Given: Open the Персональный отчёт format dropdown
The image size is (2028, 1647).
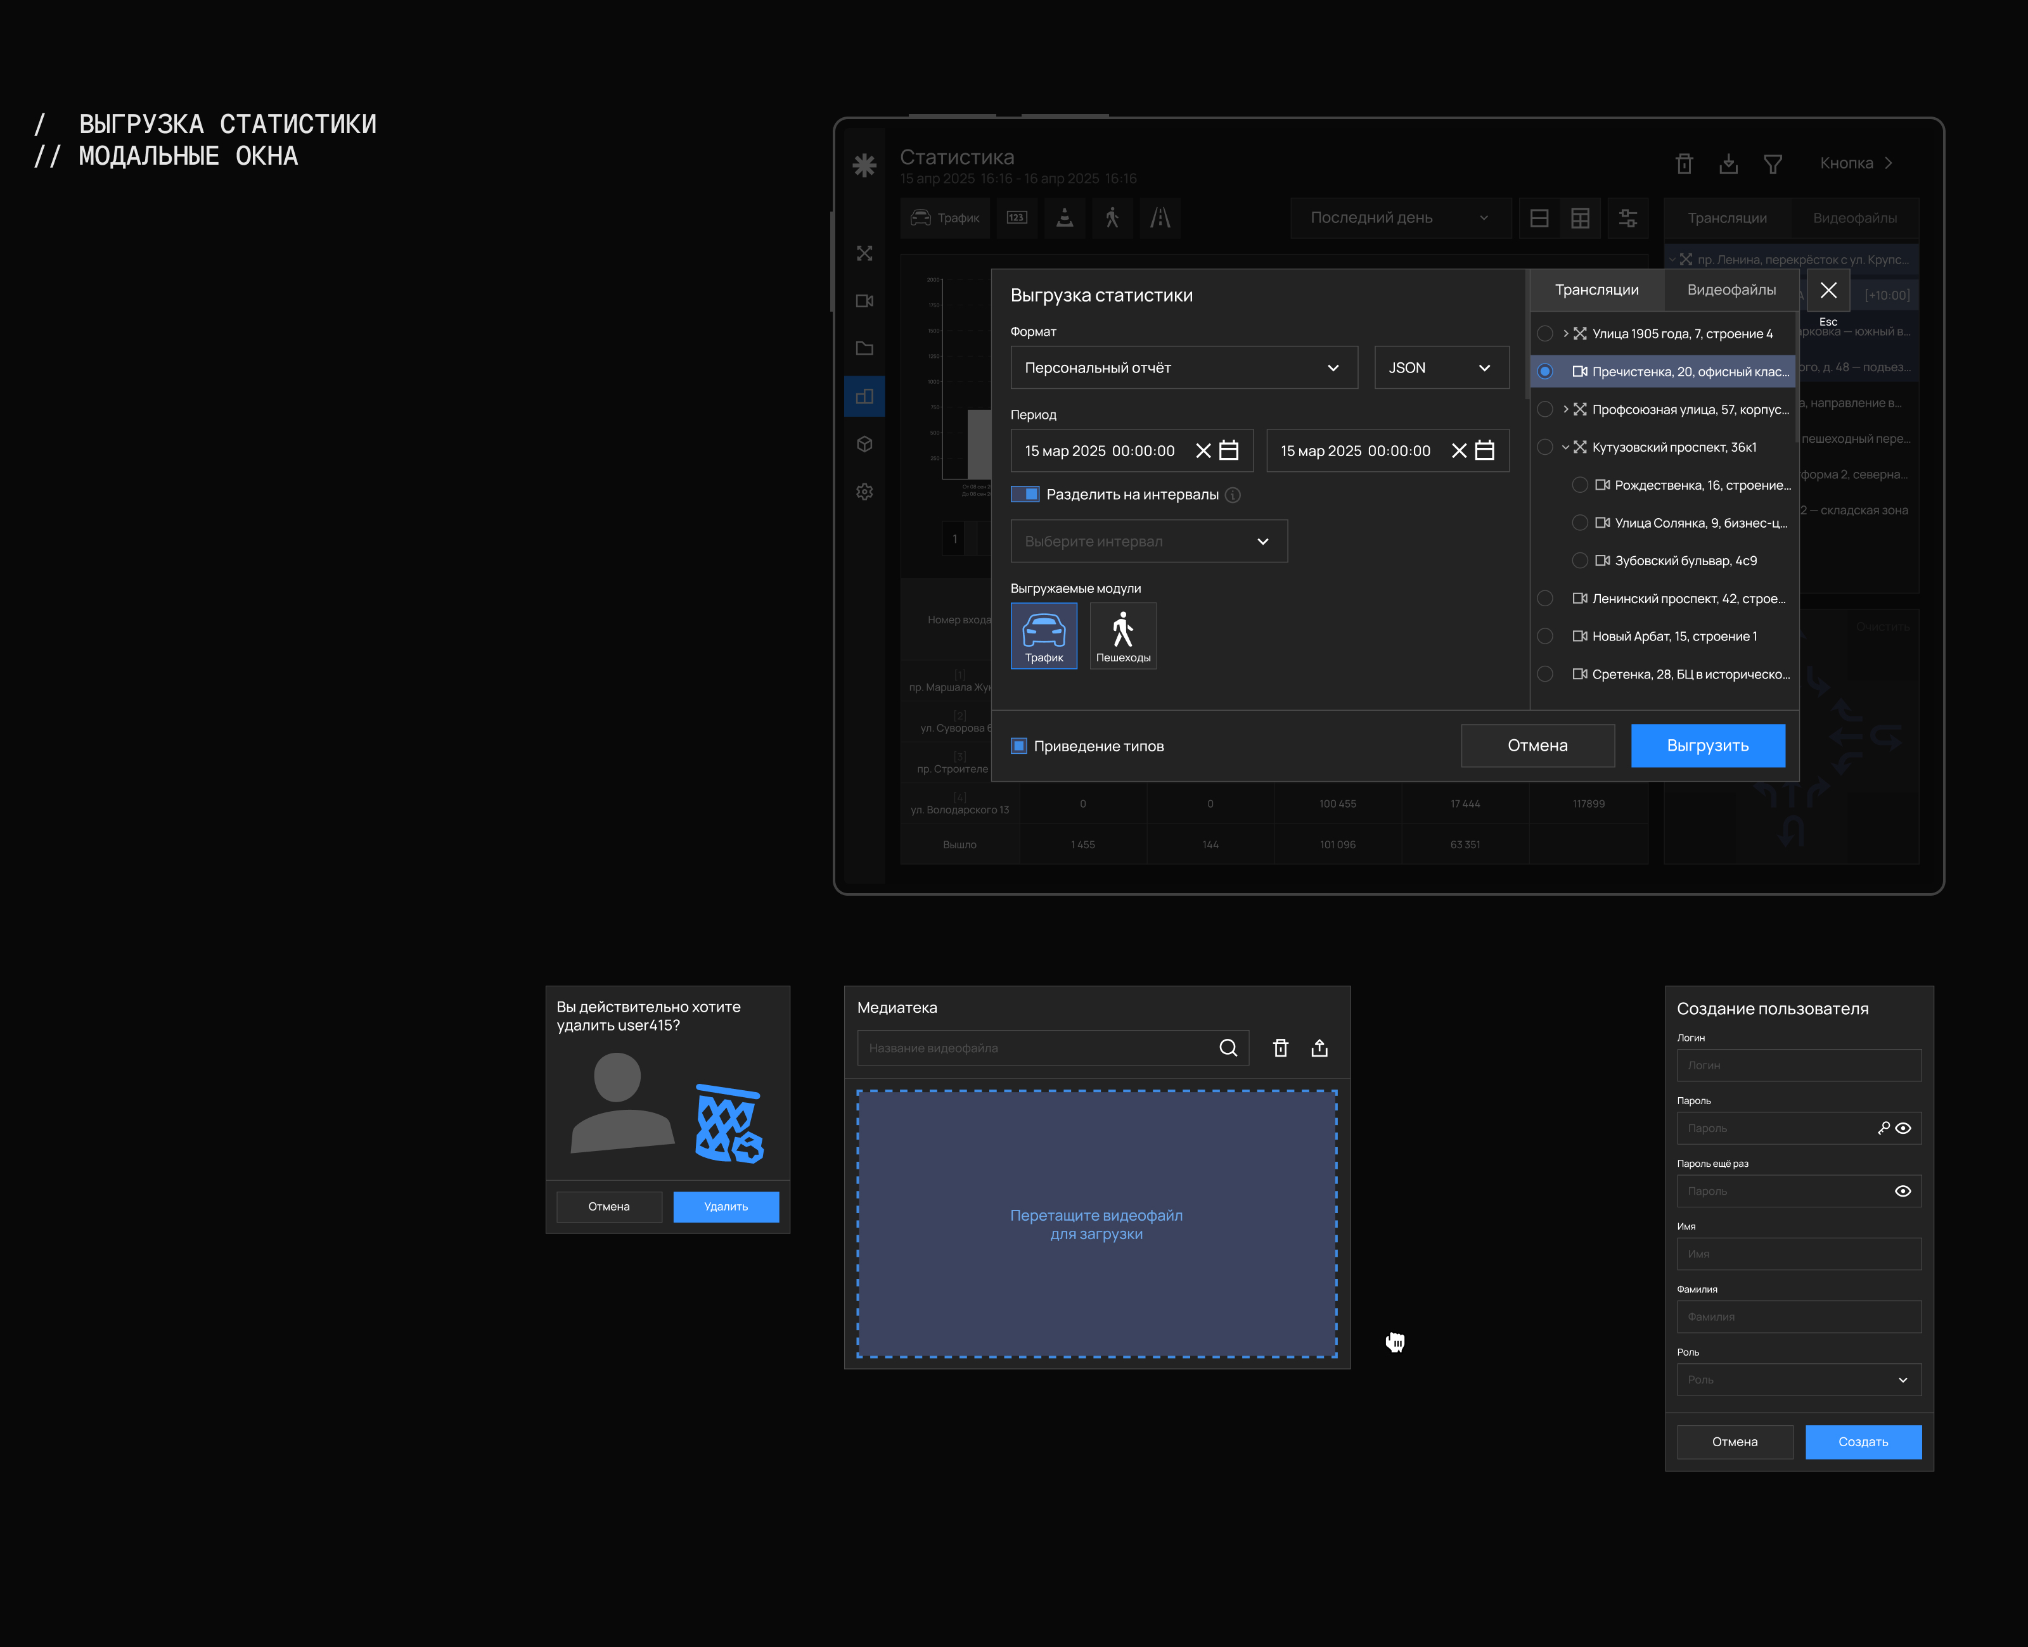Looking at the screenshot, I should [x=1183, y=367].
